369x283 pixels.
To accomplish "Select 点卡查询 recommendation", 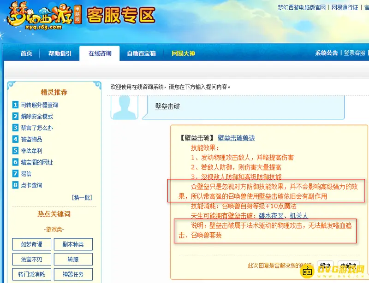I will tap(31, 185).
